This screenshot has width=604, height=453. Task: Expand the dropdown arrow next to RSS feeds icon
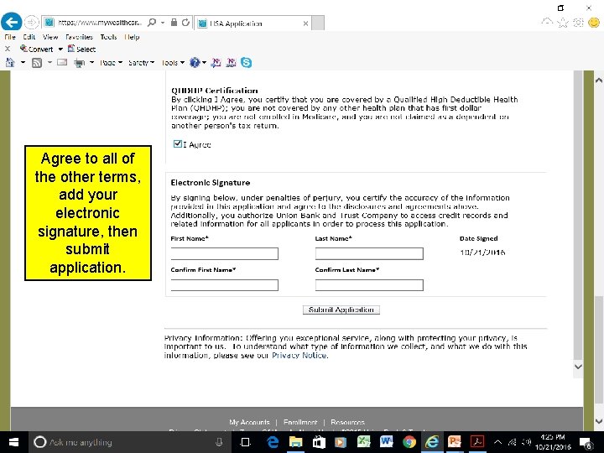(x=49, y=62)
